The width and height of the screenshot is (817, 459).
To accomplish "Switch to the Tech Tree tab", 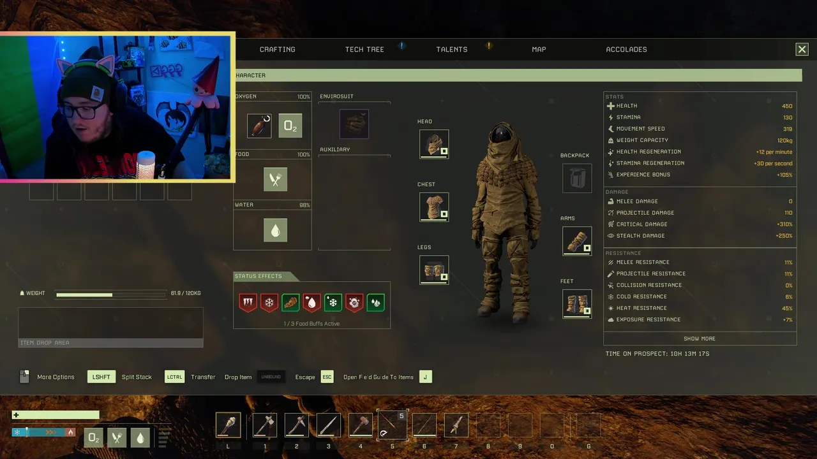I will coord(364,49).
